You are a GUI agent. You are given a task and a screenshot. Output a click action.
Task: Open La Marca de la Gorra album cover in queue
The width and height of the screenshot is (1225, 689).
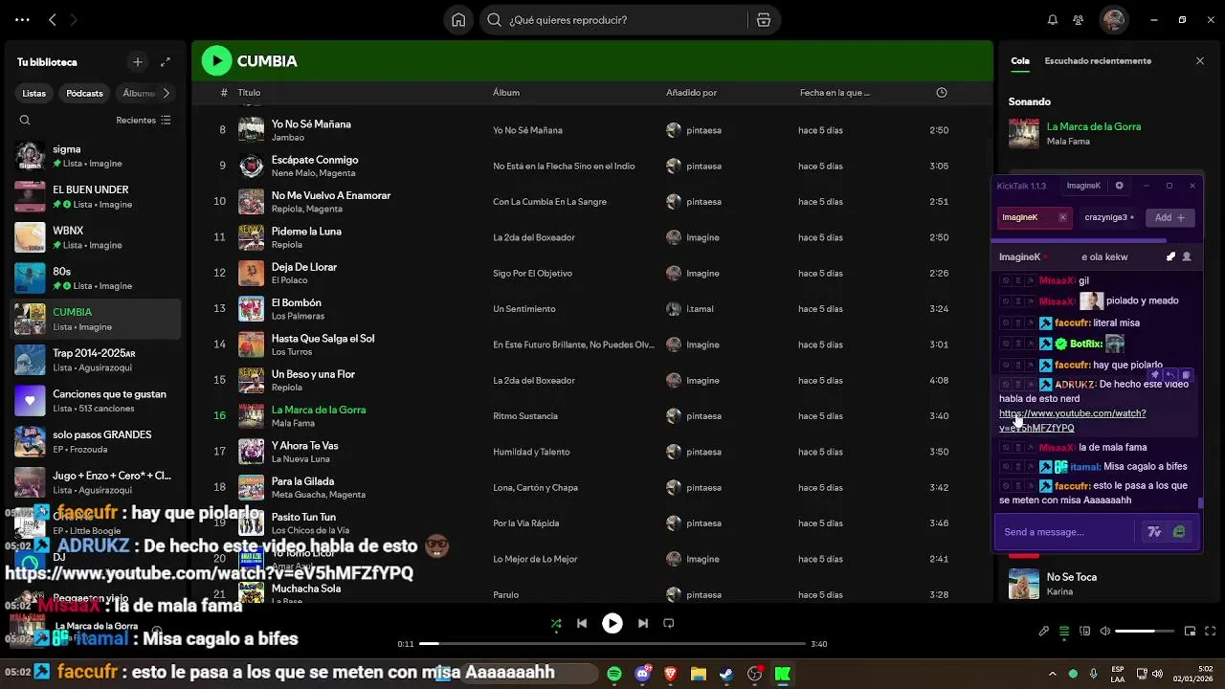(x=1024, y=133)
